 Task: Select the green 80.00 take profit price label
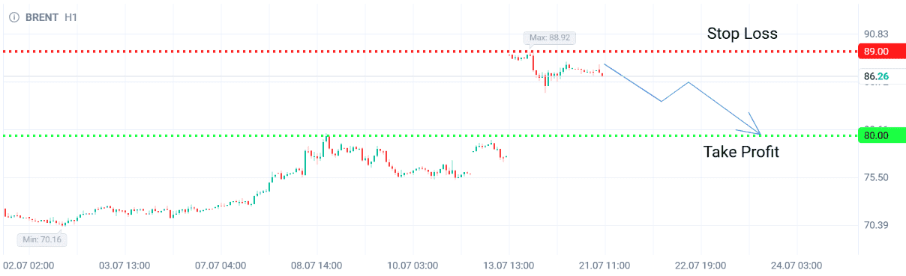tap(876, 135)
